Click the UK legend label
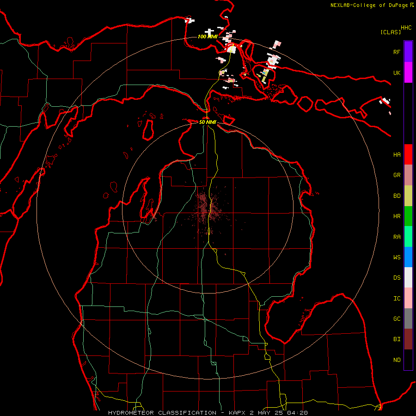The image size is (416, 416). 397,73
